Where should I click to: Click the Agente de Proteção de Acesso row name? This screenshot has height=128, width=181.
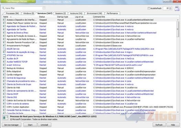[22, 36]
